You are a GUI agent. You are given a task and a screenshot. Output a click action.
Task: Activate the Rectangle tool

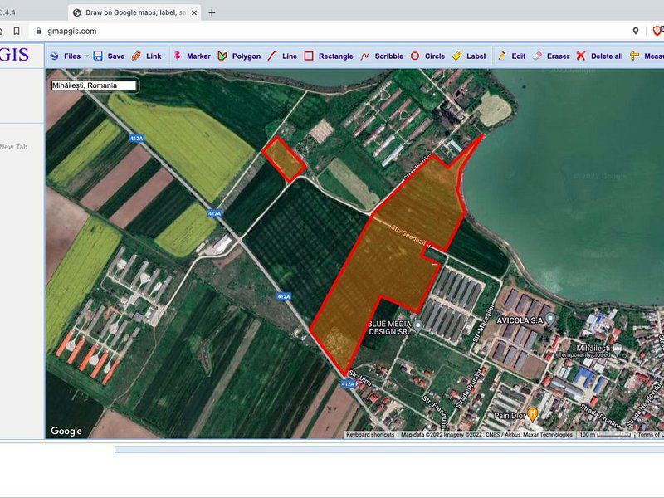pyautogui.click(x=329, y=56)
